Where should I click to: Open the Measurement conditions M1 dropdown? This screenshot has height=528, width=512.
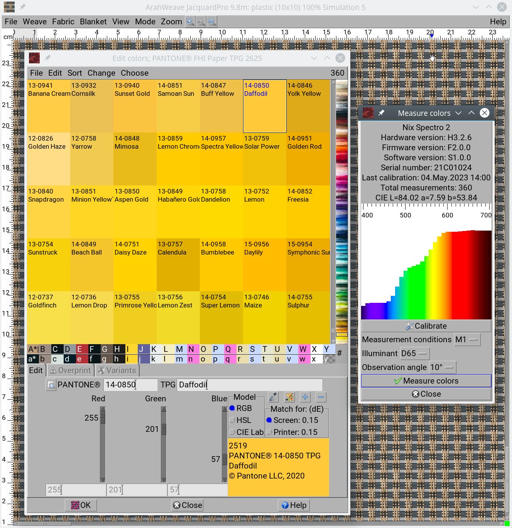[467, 340]
